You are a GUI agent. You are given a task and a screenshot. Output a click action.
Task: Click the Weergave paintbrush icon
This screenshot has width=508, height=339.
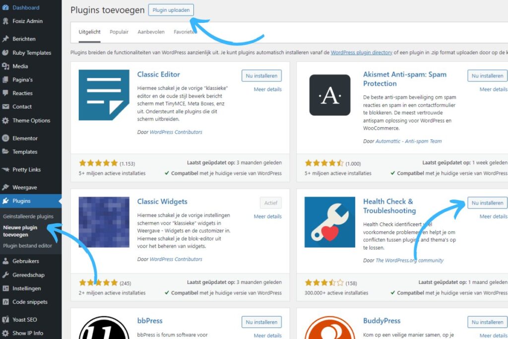pyautogui.click(x=5, y=187)
